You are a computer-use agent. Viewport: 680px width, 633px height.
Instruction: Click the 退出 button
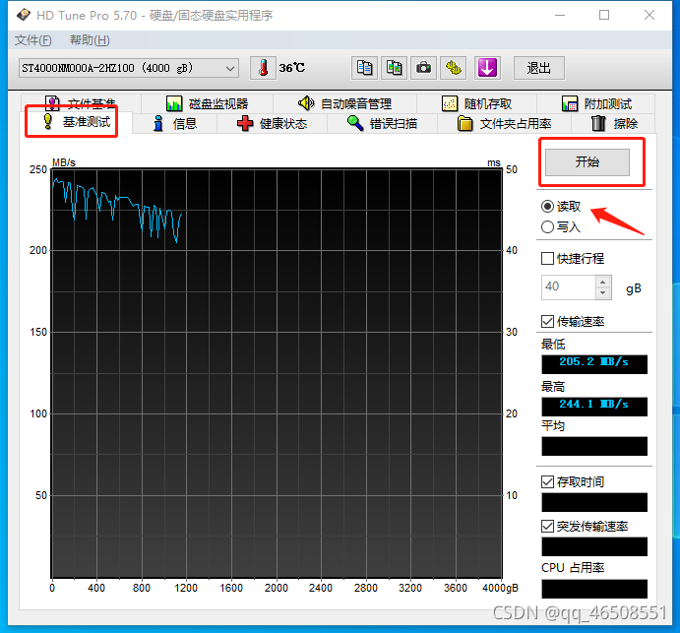pyautogui.click(x=538, y=68)
